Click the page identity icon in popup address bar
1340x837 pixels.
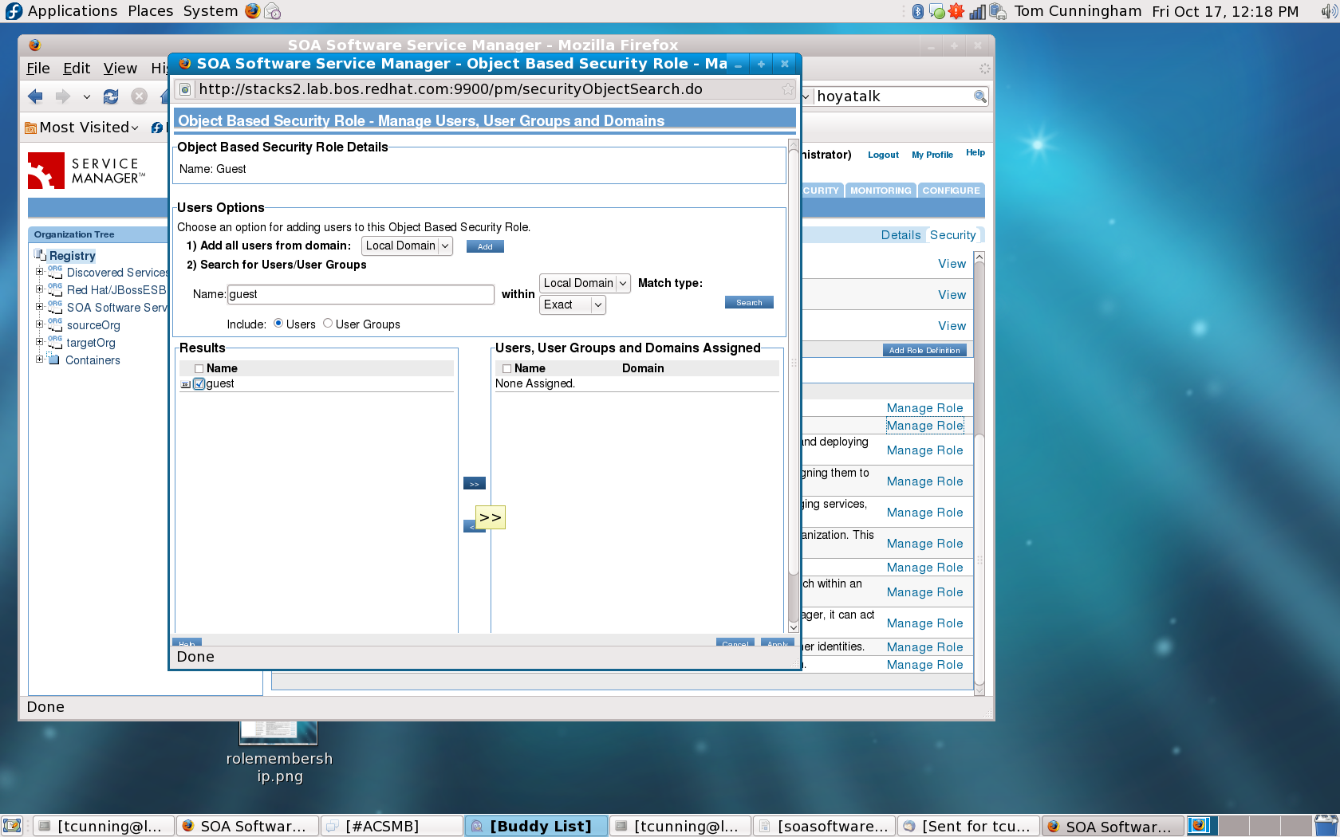pyautogui.click(x=184, y=89)
